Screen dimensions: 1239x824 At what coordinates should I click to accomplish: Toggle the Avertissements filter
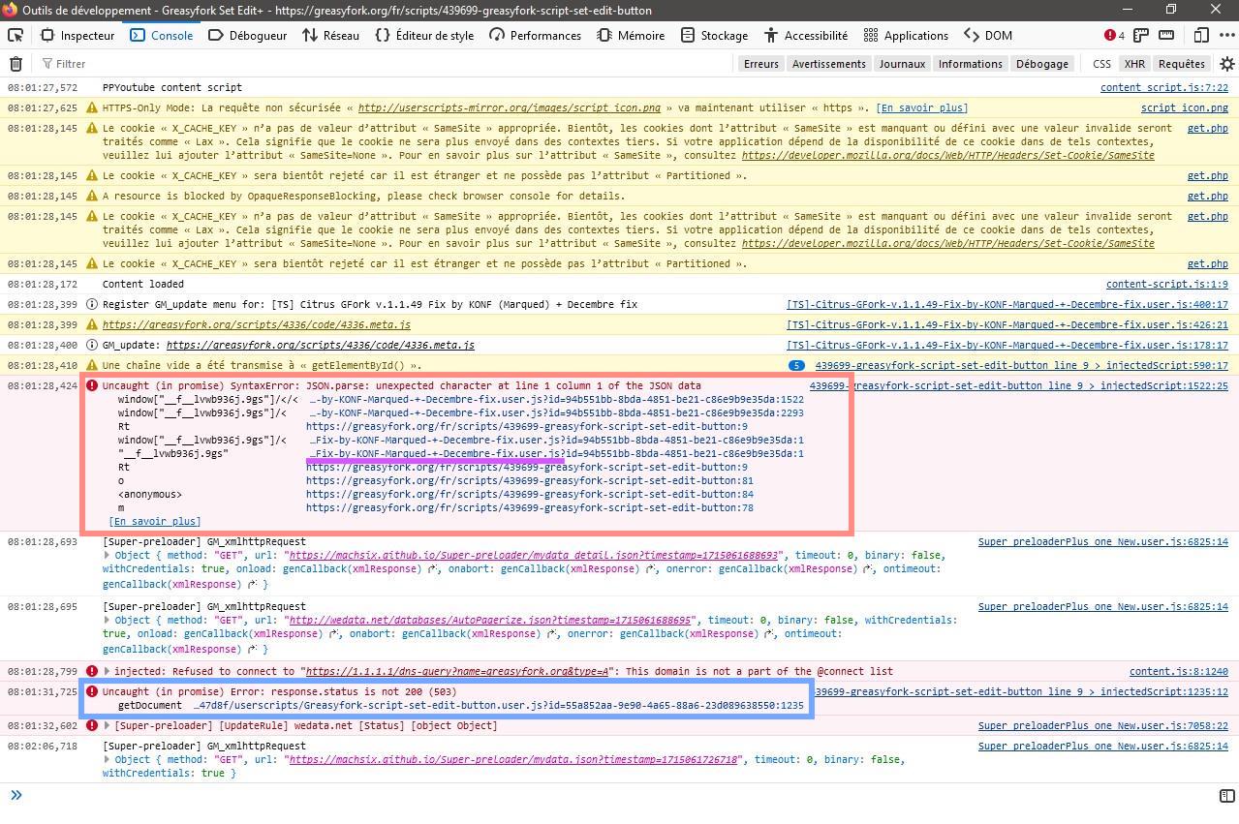tap(828, 64)
